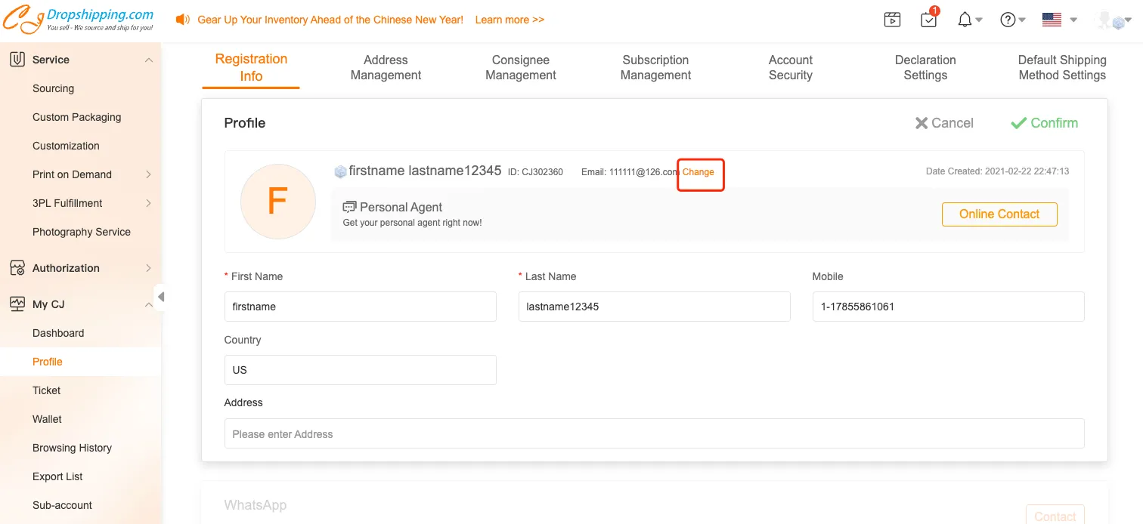Click the help question mark icon

pos(1008,20)
